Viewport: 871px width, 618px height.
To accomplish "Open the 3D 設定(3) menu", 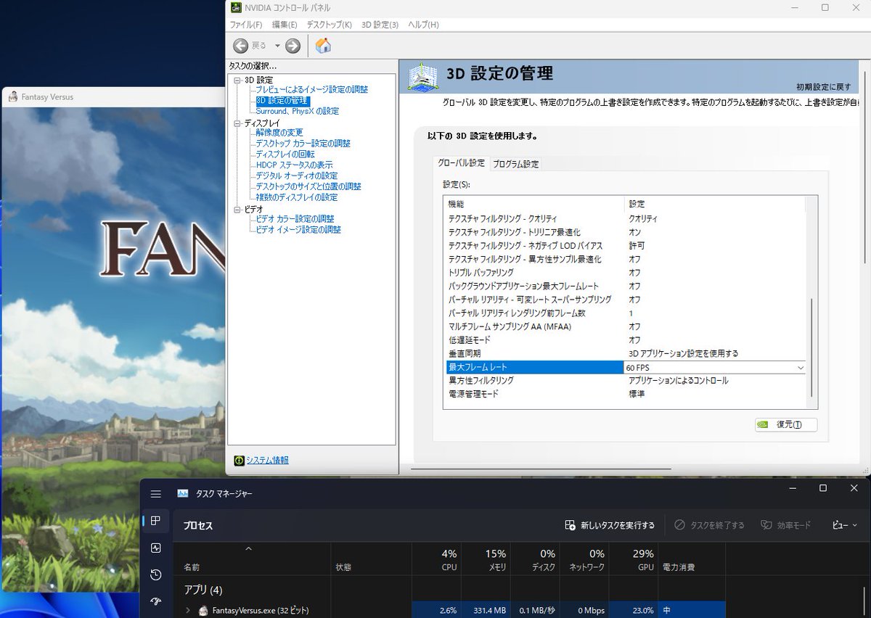I will coord(380,25).
